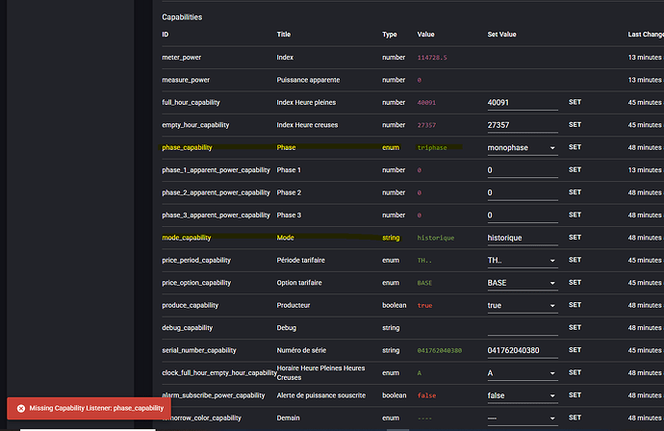This screenshot has height=431, width=664.
Task: Click the phase_capability ID cell
Action: click(x=187, y=147)
